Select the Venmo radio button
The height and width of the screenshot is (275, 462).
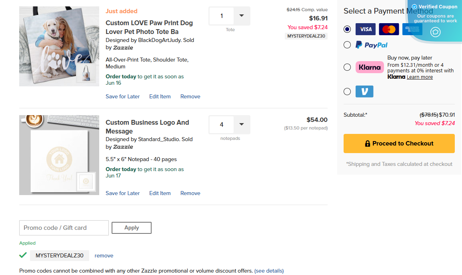click(x=347, y=92)
